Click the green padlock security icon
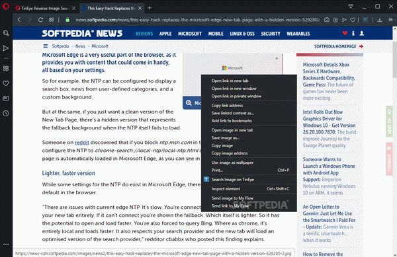Viewport: 397px width, 257px height. coord(67,20)
